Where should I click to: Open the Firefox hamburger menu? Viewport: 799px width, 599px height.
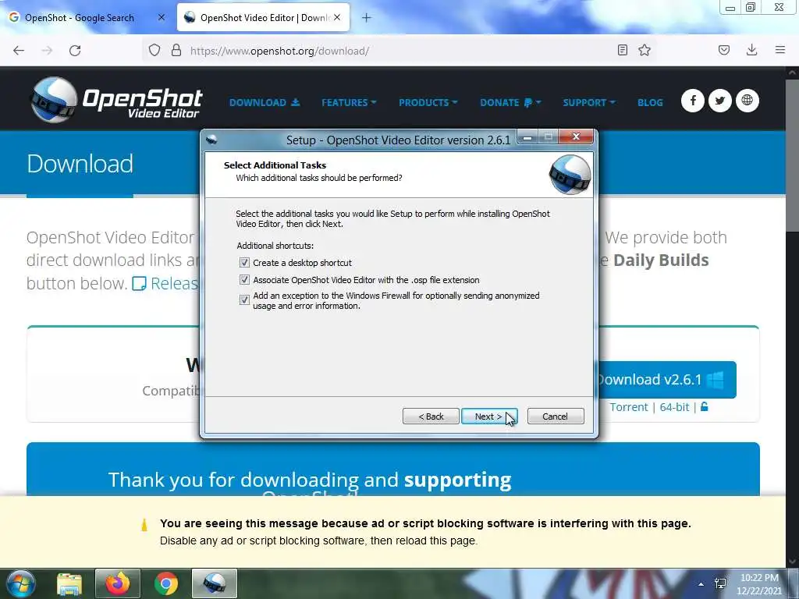pos(780,50)
